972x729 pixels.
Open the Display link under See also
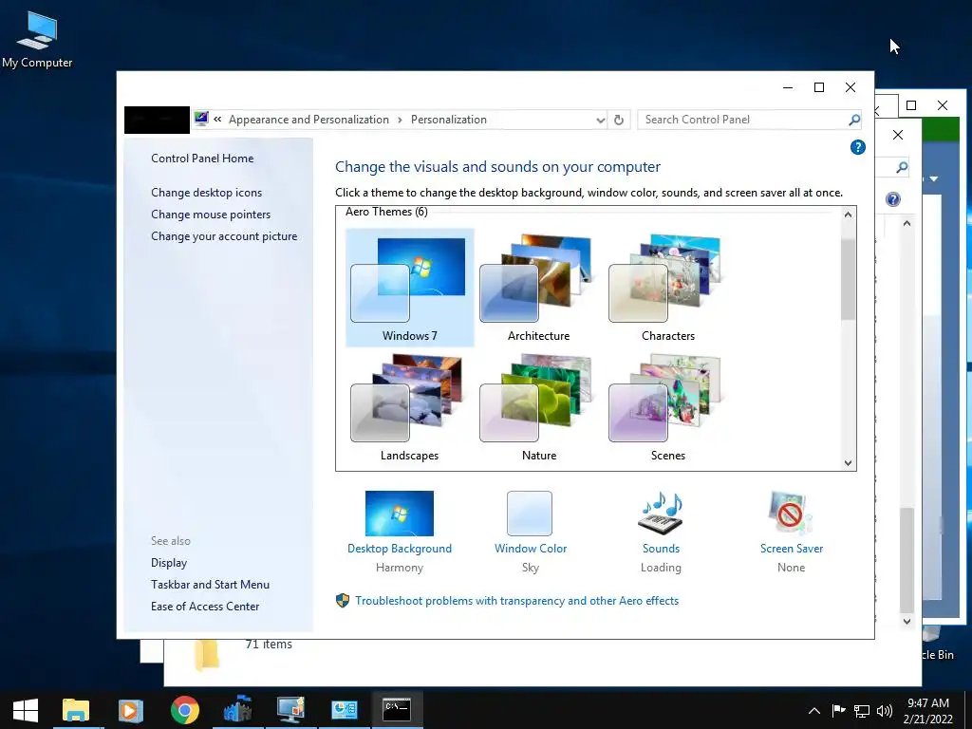click(x=169, y=563)
